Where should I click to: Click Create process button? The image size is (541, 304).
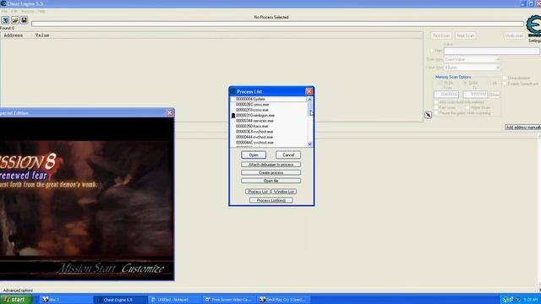[x=270, y=172]
